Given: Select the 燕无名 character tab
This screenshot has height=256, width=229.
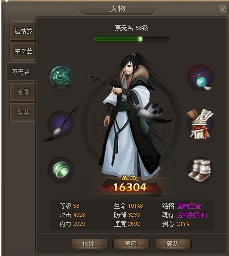Looking at the screenshot, I should pos(21,72).
